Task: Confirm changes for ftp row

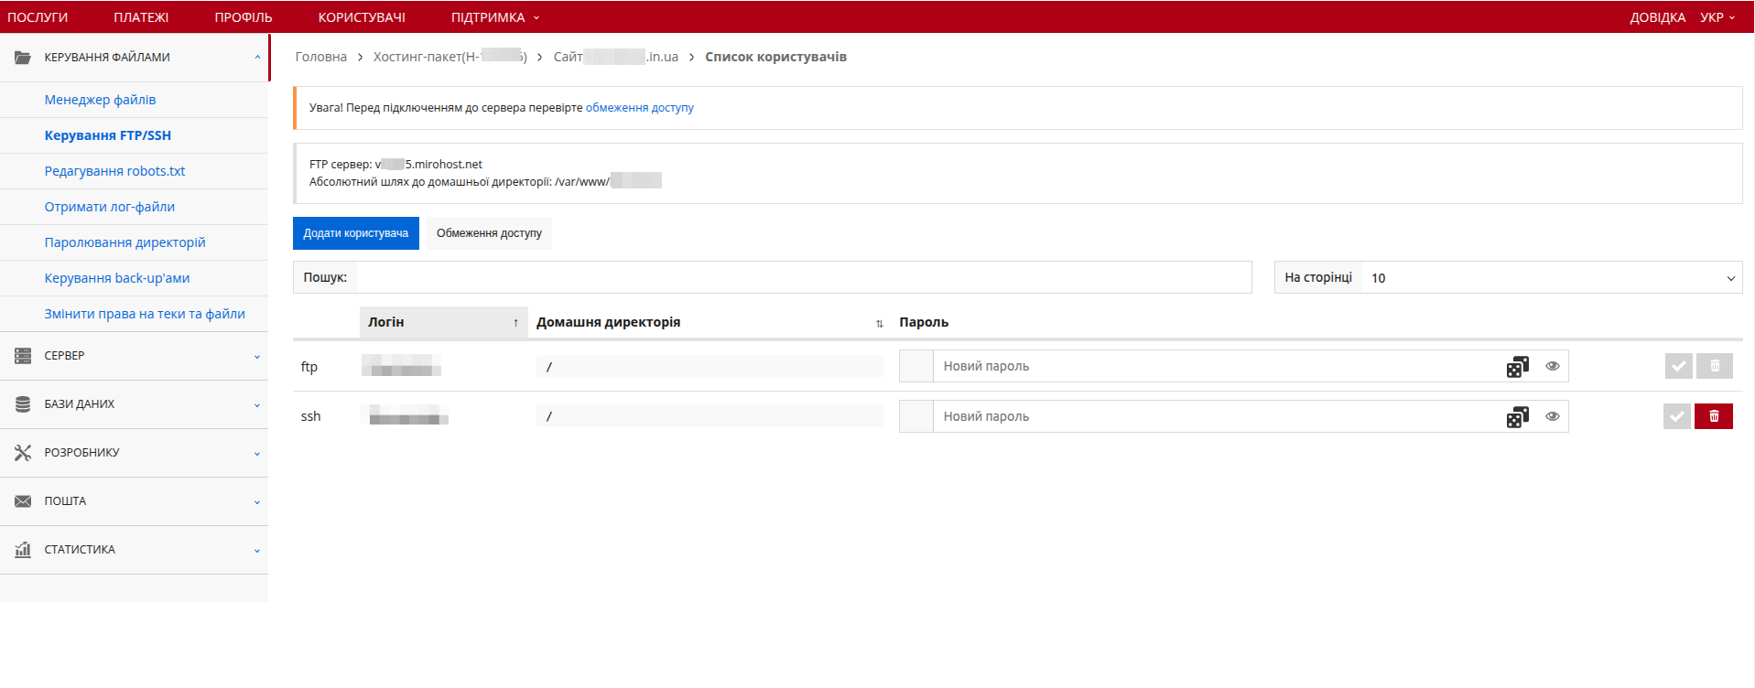Action: 1678,366
